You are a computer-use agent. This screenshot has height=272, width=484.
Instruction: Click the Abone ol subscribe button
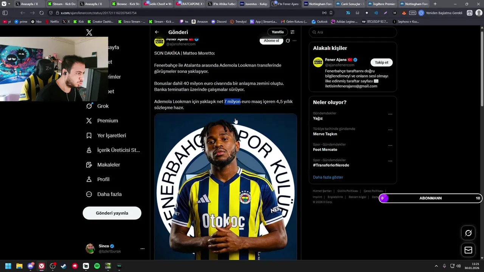coord(271,41)
